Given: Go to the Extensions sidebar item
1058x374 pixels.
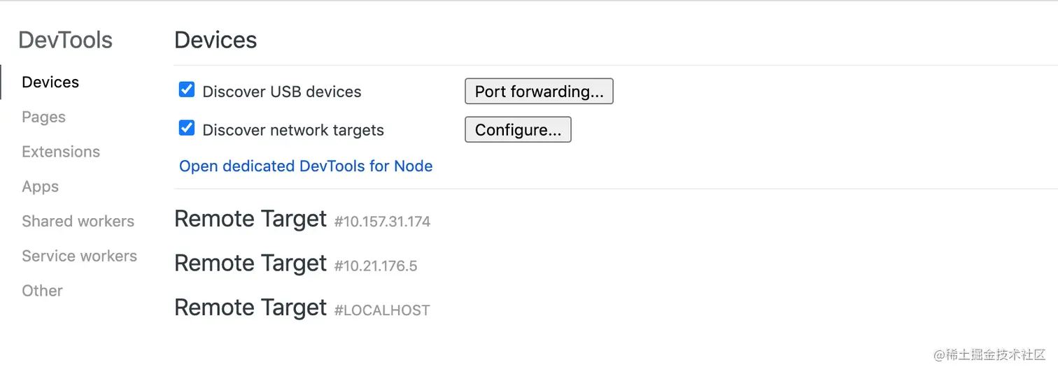Looking at the screenshot, I should pyautogui.click(x=61, y=152).
